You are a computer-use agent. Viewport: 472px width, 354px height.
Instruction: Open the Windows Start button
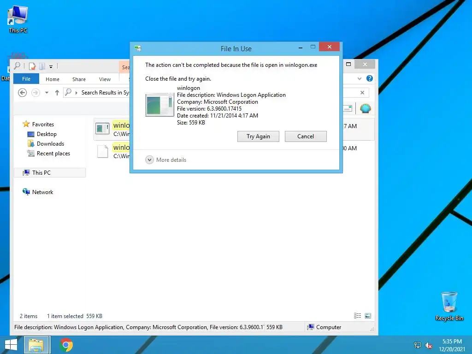point(11,345)
